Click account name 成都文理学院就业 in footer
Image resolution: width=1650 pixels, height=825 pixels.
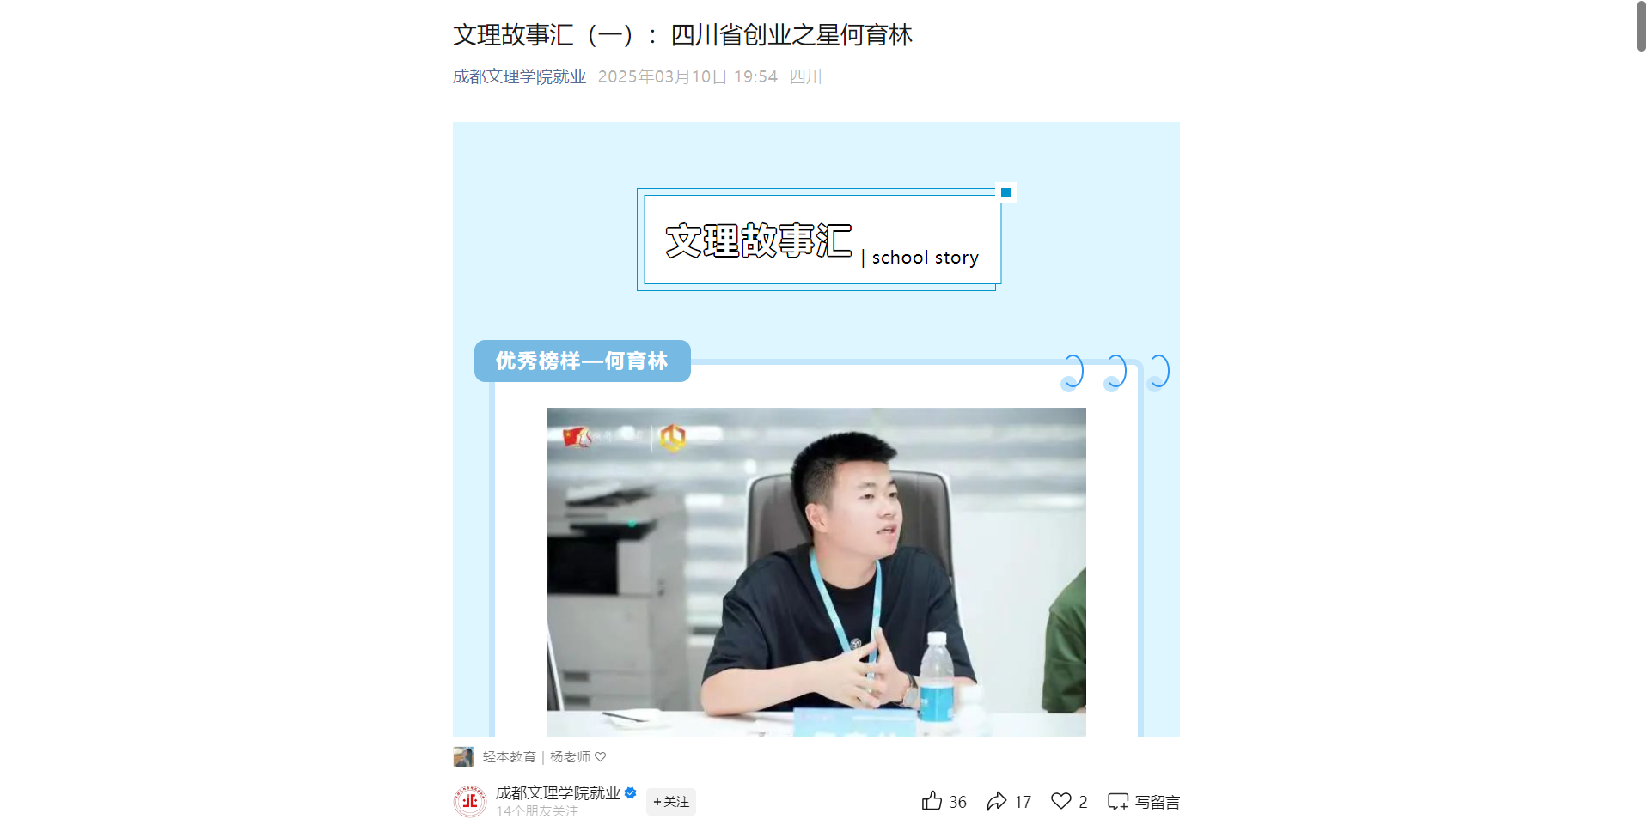coord(558,792)
